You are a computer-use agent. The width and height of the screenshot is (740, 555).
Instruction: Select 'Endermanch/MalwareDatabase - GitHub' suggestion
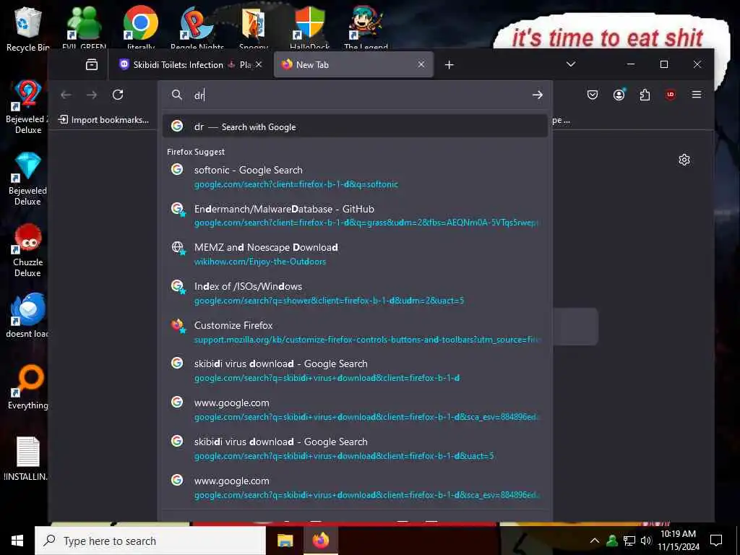(x=355, y=215)
